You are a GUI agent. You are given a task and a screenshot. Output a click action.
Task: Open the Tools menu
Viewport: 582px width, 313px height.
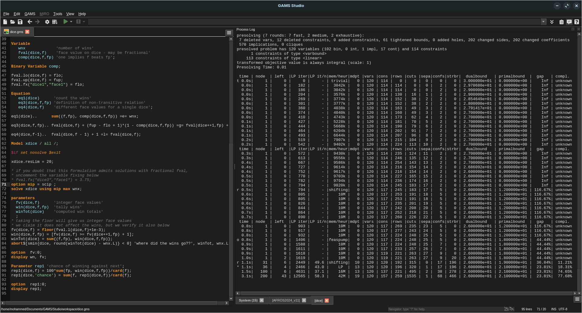pyautogui.click(x=58, y=14)
